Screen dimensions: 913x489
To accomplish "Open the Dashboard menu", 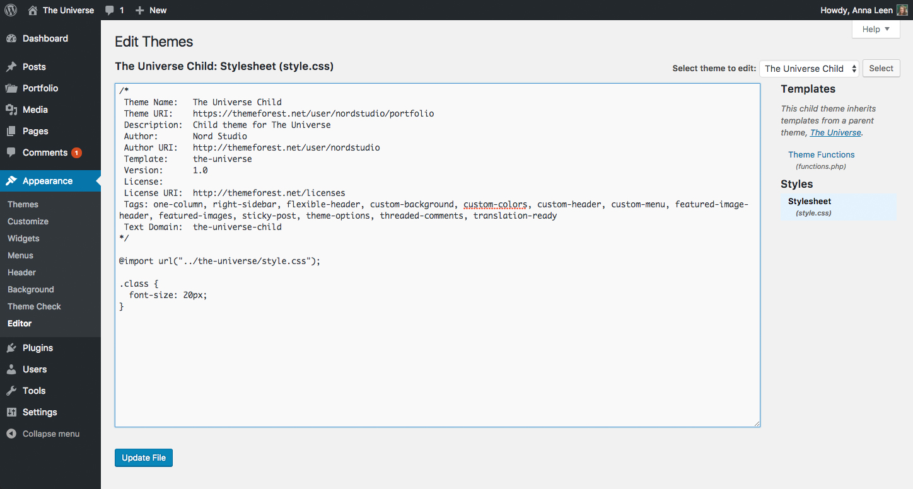I will tap(45, 38).
